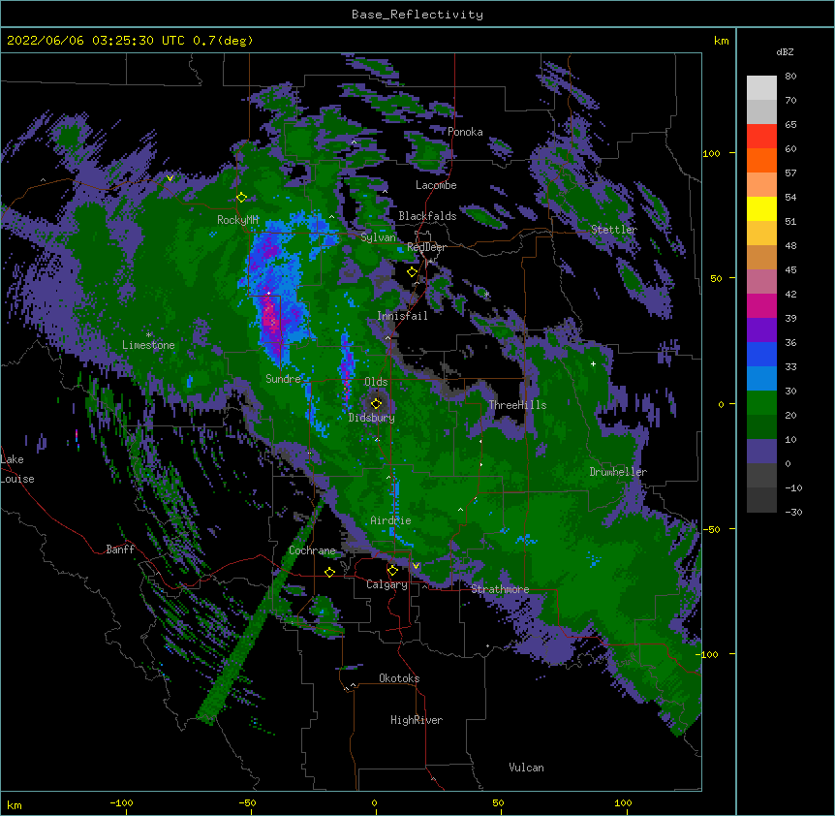This screenshot has height=816, width=835.
Task: Click the white cross marker northeast of ThreeHills
Action: click(593, 363)
